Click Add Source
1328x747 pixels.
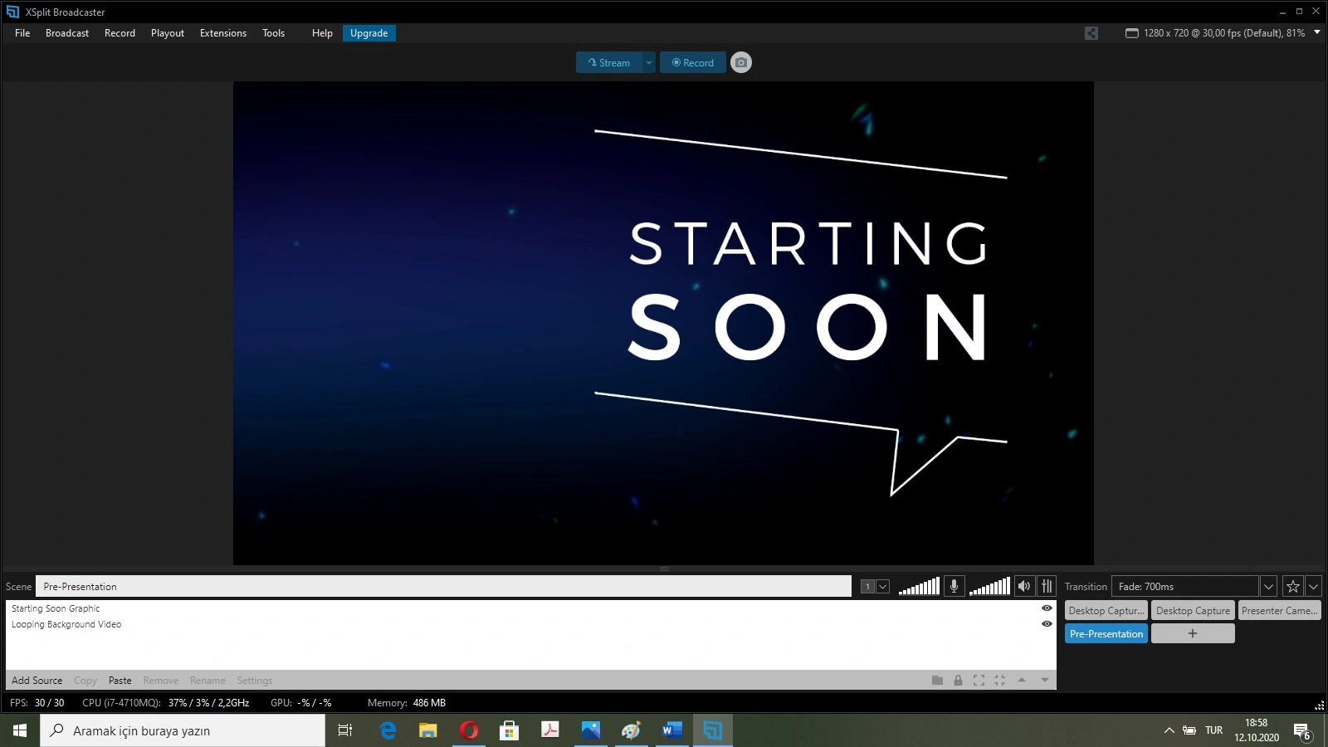tap(37, 681)
